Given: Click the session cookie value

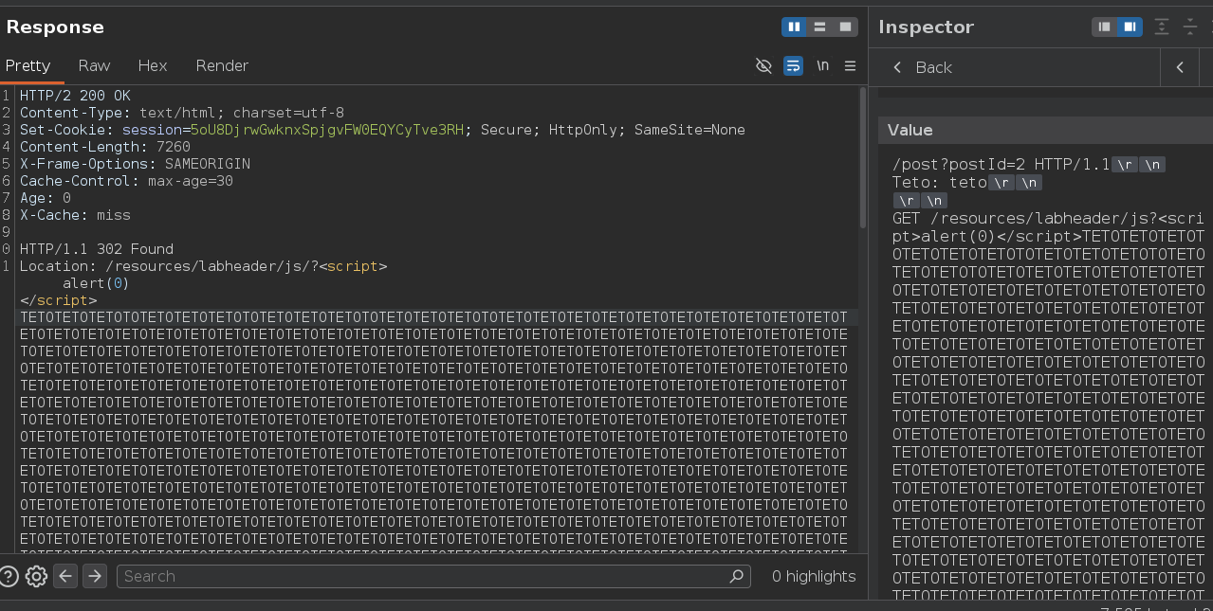Looking at the screenshot, I should click(327, 130).
